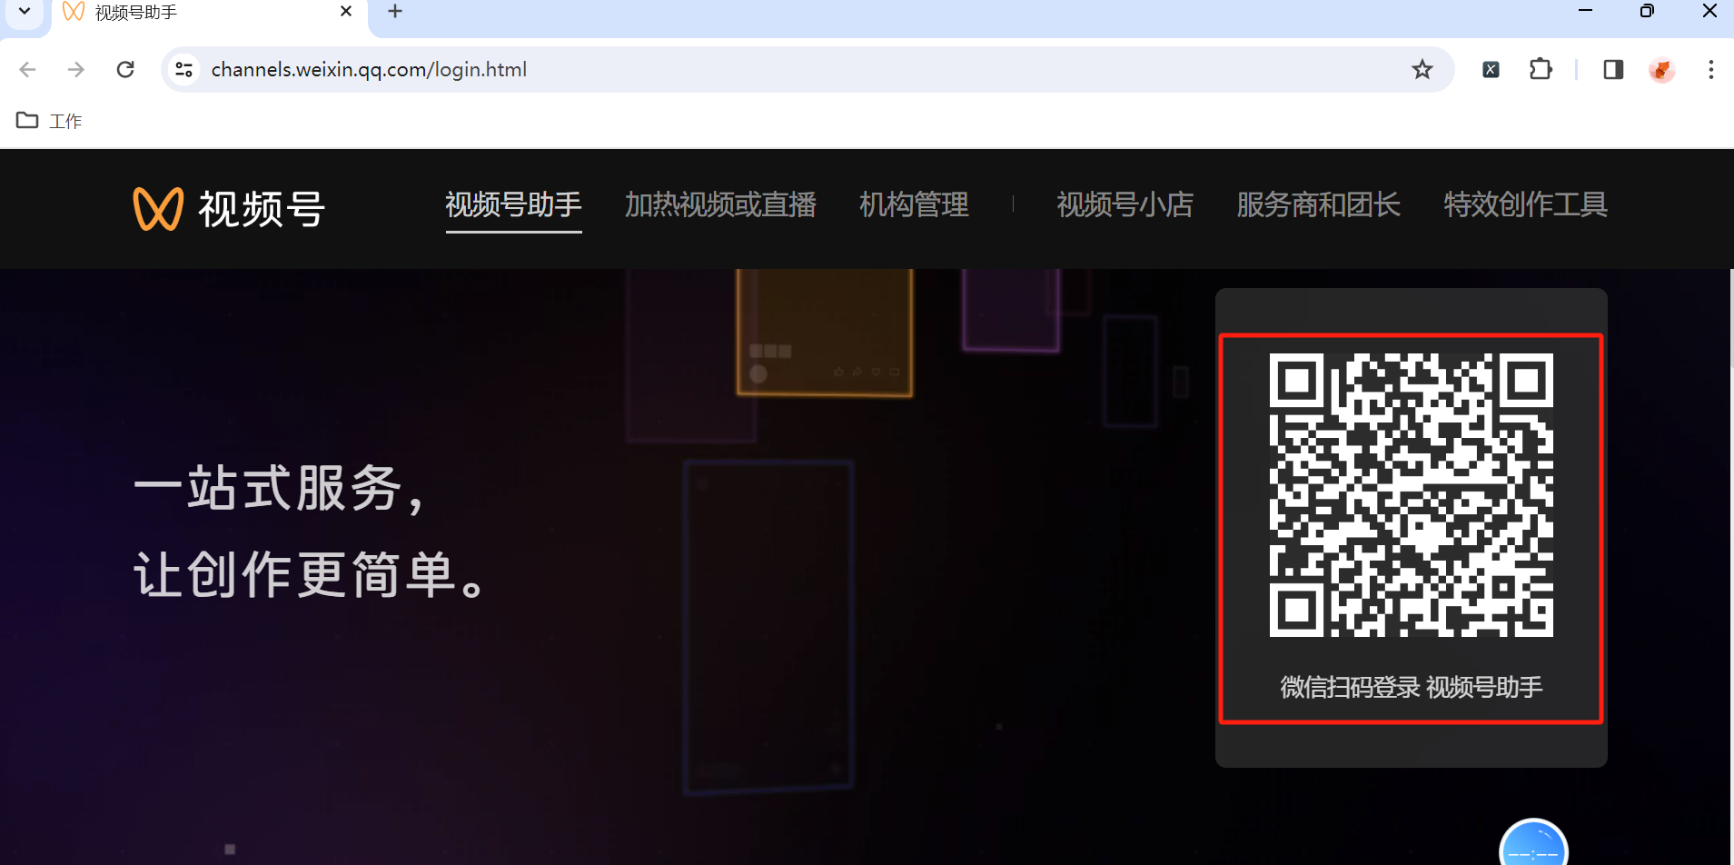Restore down the browser window
Viewport: 1734px width, 865px height.
coord(1647,11)
